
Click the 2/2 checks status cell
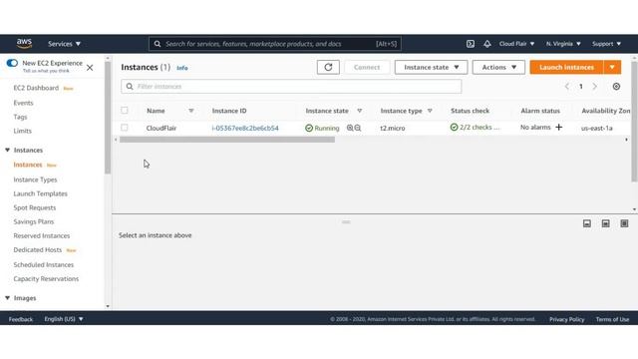click(x=475, y=128)
